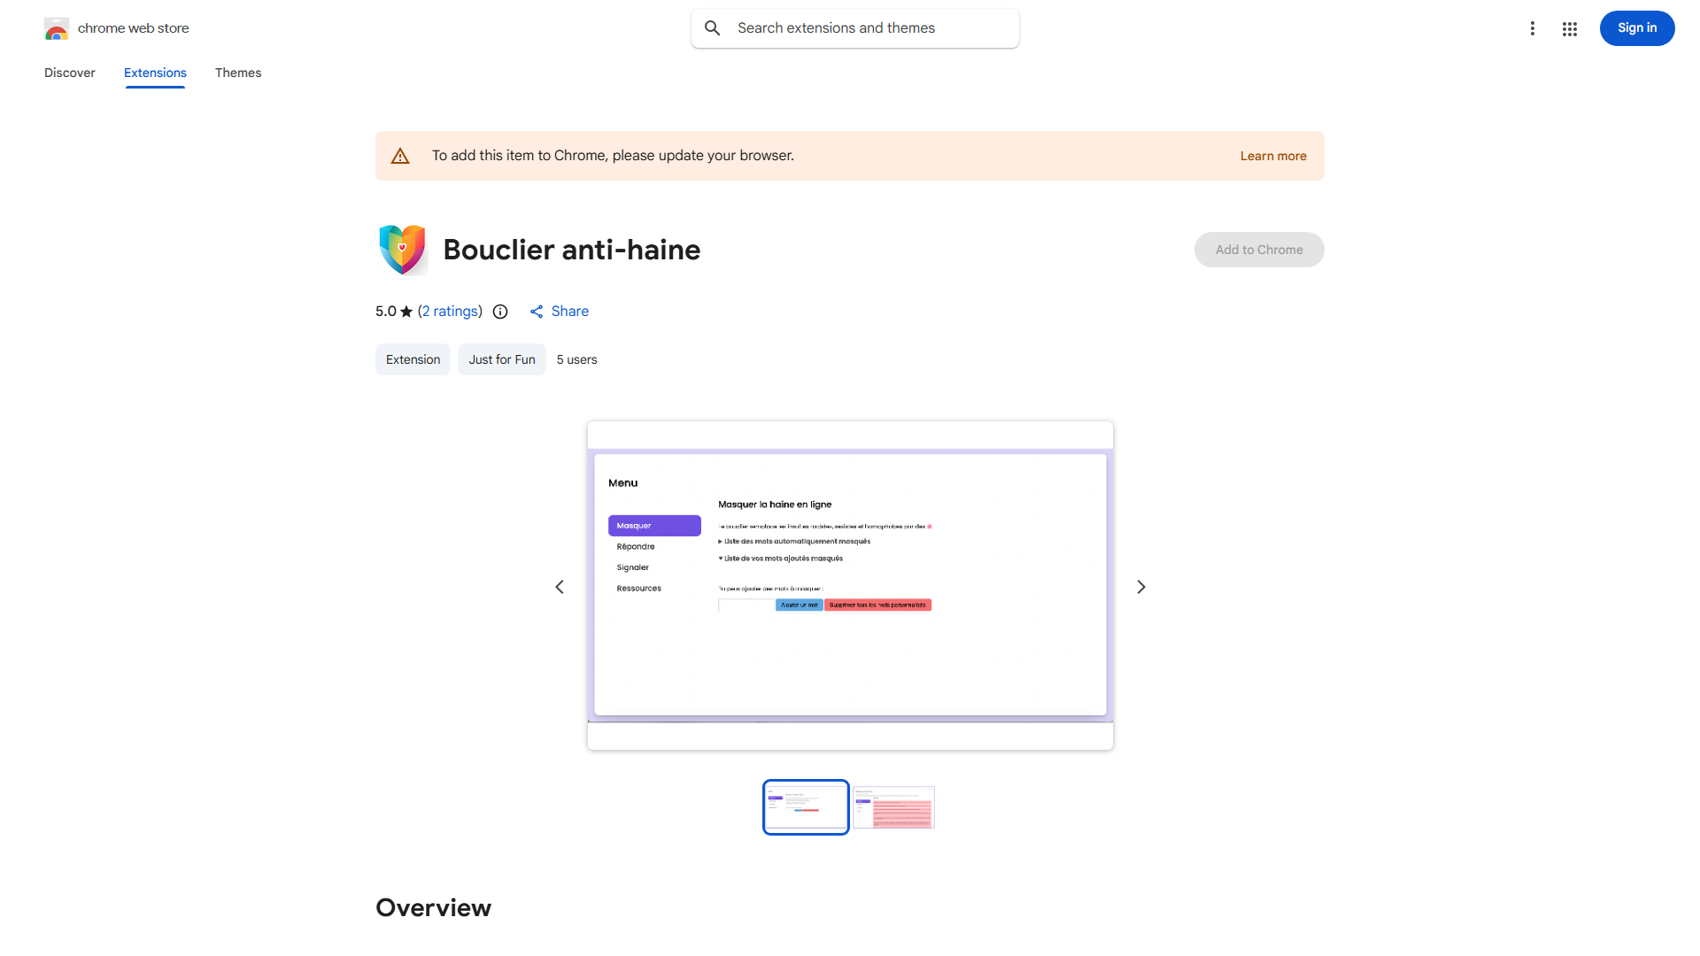Open the Learn more link
Viewport: 1700px width, 956px height.
1272,156
